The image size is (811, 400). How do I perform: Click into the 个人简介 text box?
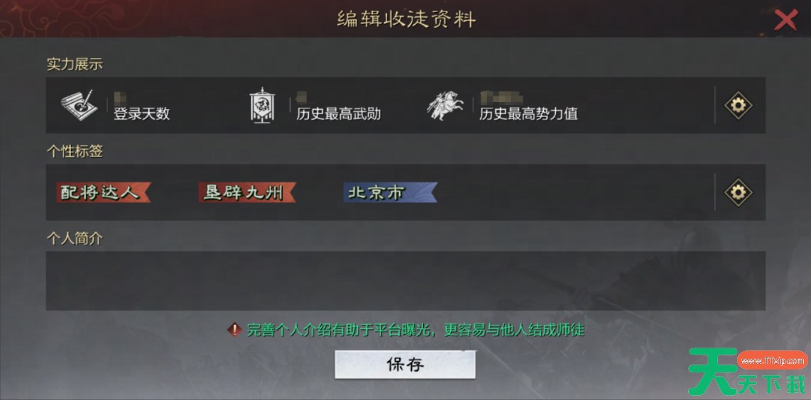[405, 281]
